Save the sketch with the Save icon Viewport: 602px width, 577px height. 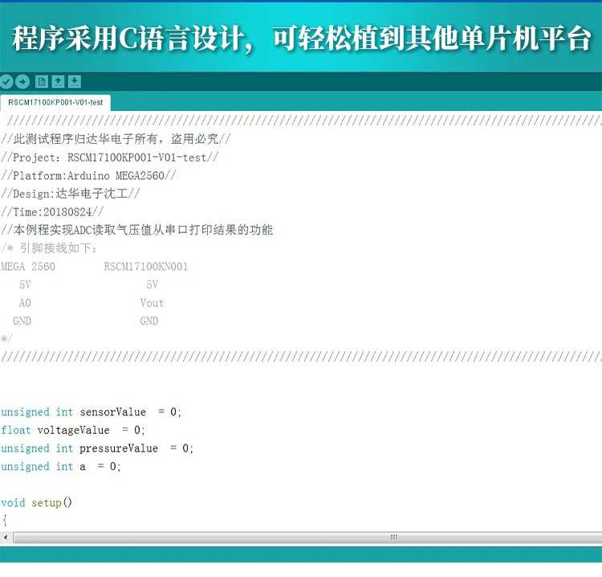pyautogui.click(x=75, y=81)
